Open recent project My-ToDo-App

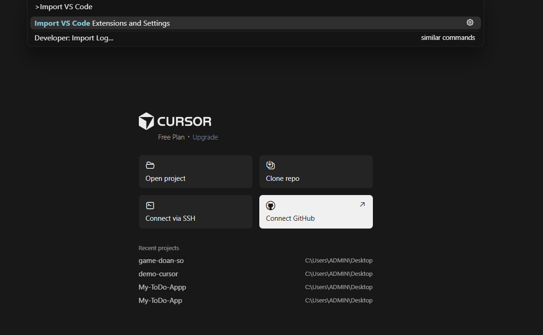pyautogui.click(x=160, y=301)
